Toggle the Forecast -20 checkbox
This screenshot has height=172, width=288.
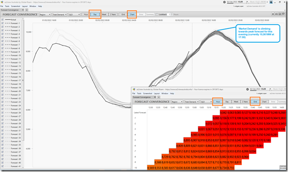click(2, 91)
